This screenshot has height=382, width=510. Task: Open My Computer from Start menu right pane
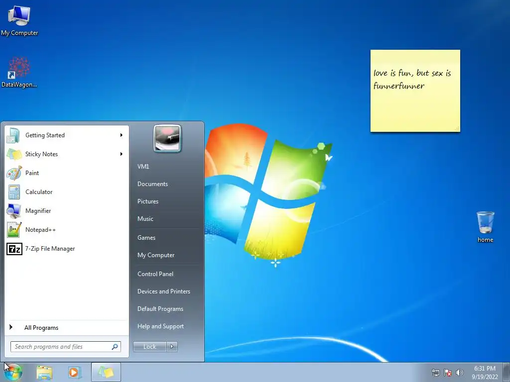pos(156,255)
